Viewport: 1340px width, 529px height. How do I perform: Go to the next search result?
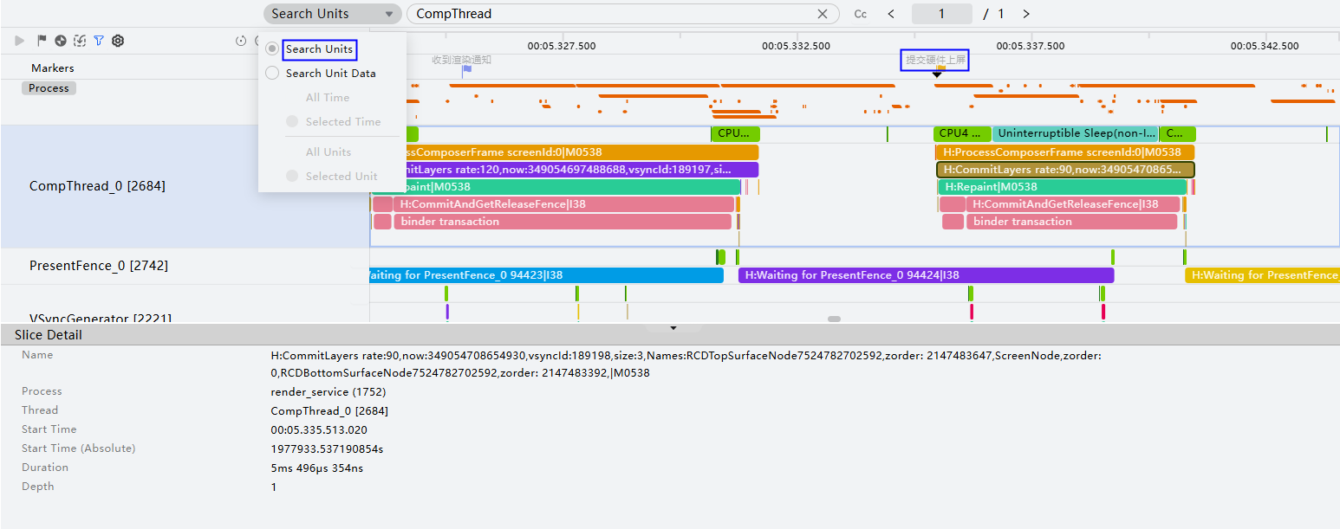[1026, 14]
